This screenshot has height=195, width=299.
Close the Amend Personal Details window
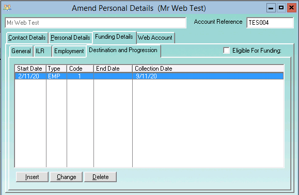pyautogui.click(x=292, y=8)
